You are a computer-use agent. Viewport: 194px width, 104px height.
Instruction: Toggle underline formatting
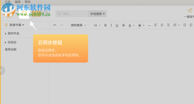point(117,25)
